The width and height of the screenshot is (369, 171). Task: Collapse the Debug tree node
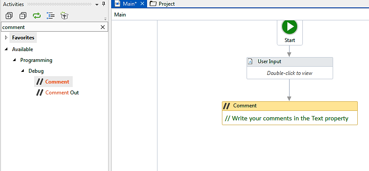23,71
